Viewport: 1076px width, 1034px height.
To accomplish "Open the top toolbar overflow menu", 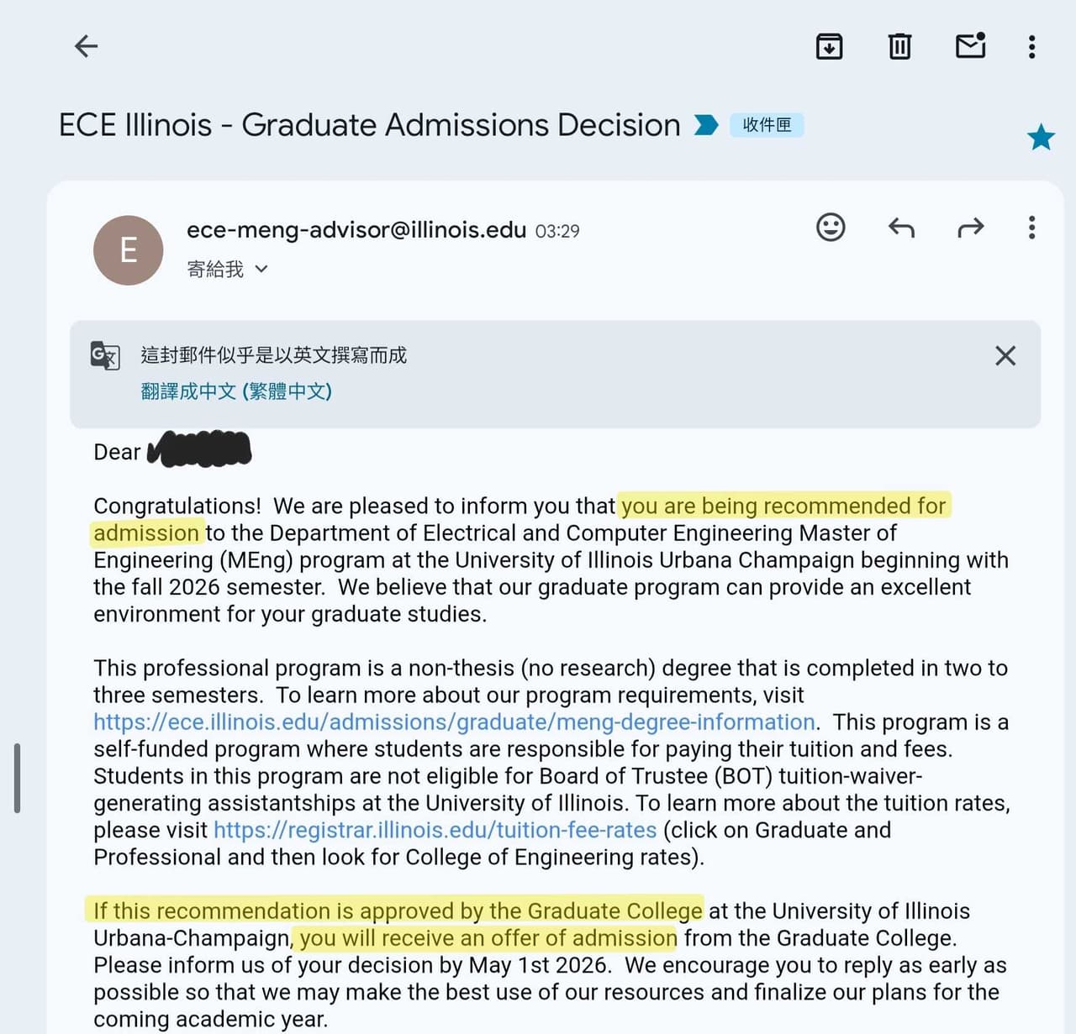I will pos(1031,46).
